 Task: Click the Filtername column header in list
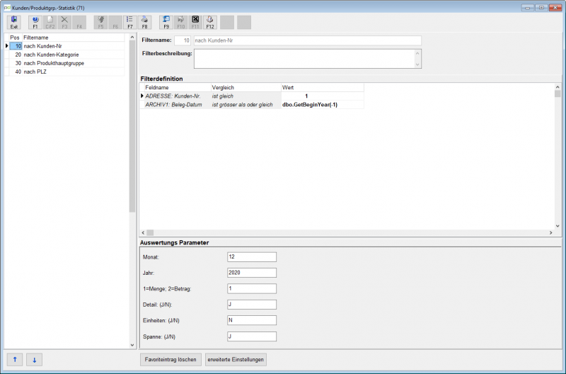coord(74,38)
